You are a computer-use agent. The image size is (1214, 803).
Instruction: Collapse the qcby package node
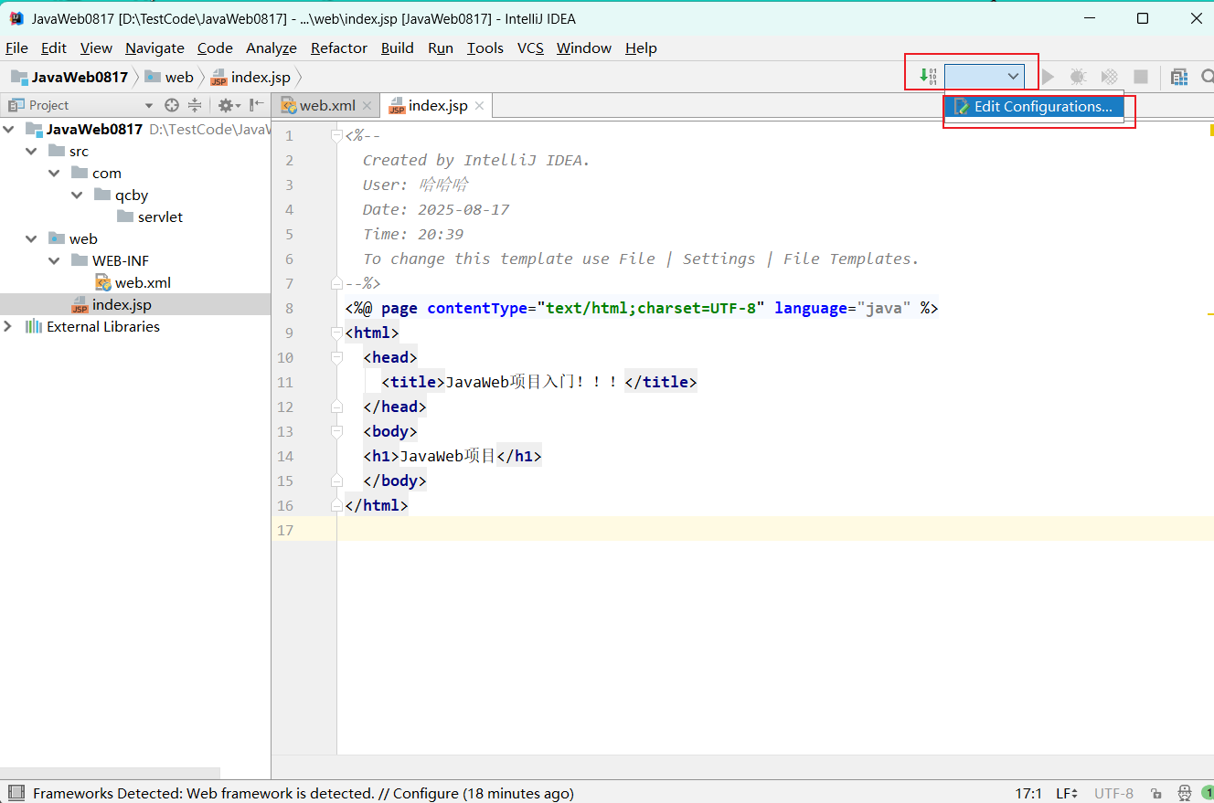(78, 195)
